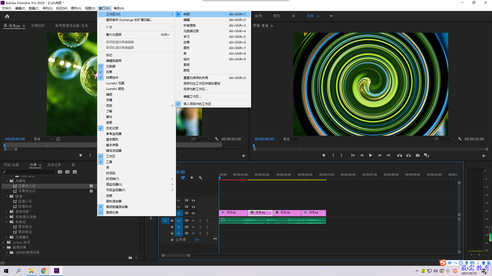This screenshot has height=276, width=492.
Task: Open comparison view in program monitor
Action: 426,155
